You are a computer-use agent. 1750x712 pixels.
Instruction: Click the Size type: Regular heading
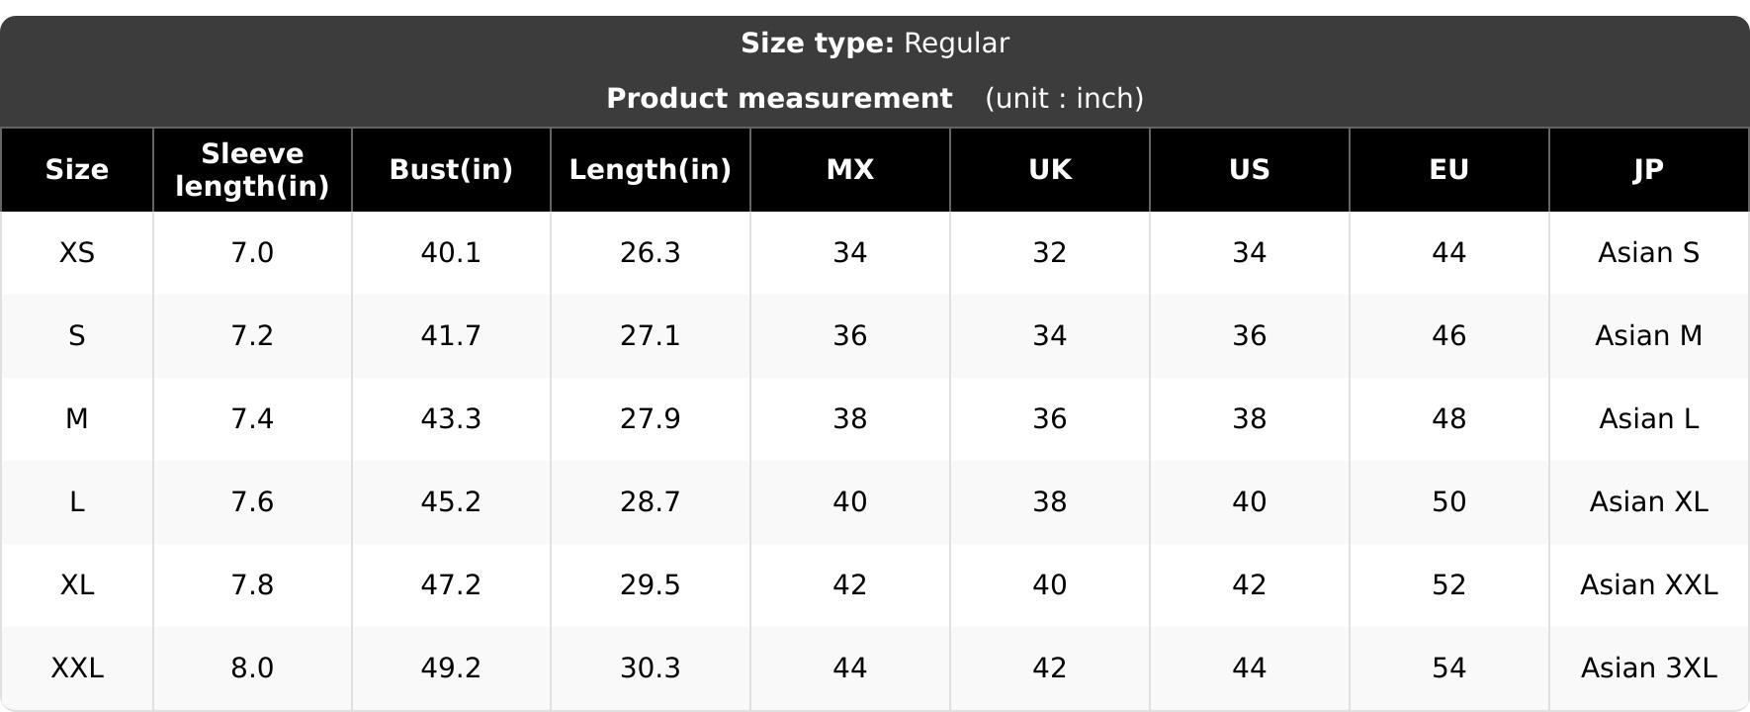point(875,44)
